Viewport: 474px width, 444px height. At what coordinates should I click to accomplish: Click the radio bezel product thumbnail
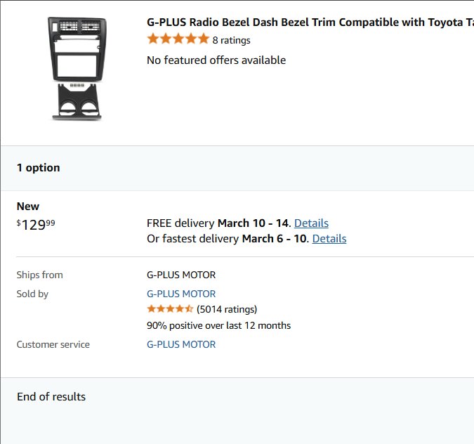77,69
